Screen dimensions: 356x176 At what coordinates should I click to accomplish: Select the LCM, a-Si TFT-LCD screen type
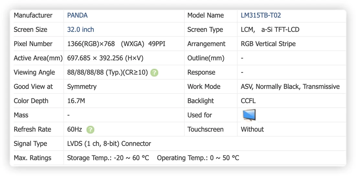coord(270,30)
